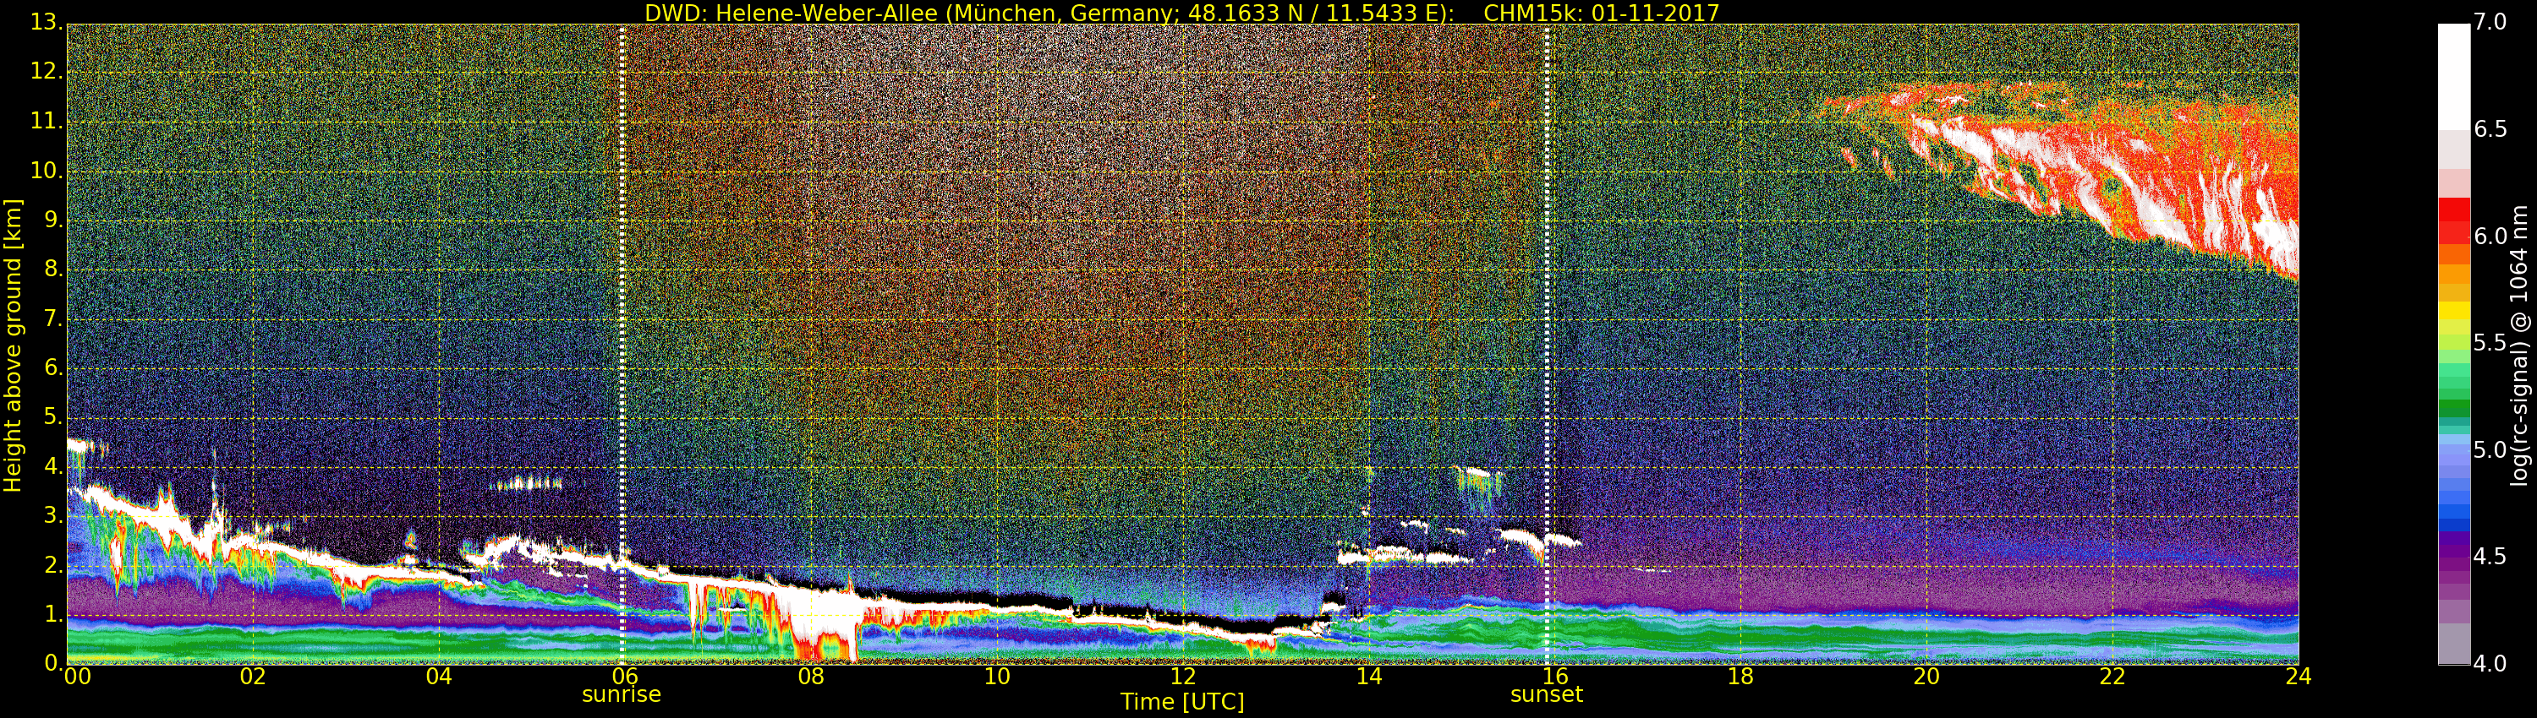The height and width of the screenshot is (718, 2537).
Task: Click the colorbar tick value '4.5'
Action: [x=2490, y=557]
